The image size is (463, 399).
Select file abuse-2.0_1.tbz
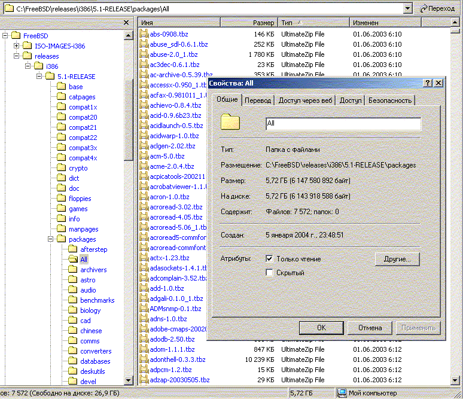173,54
